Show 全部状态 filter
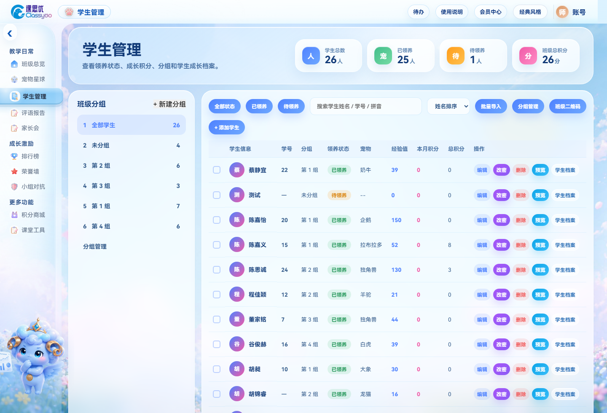This screenshot has height=413, width=607. coord(225,106)
